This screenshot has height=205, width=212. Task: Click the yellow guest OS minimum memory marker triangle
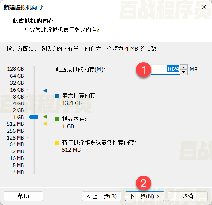tap(45, 124)
